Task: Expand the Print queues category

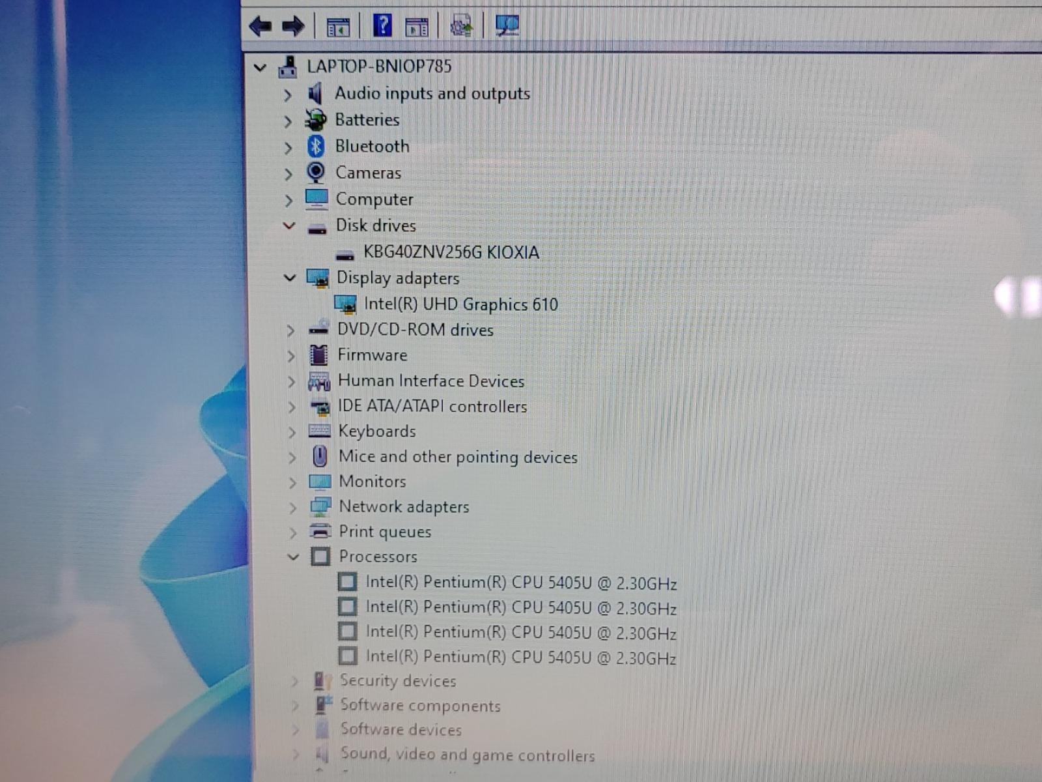Action: (x=293, y=532)
